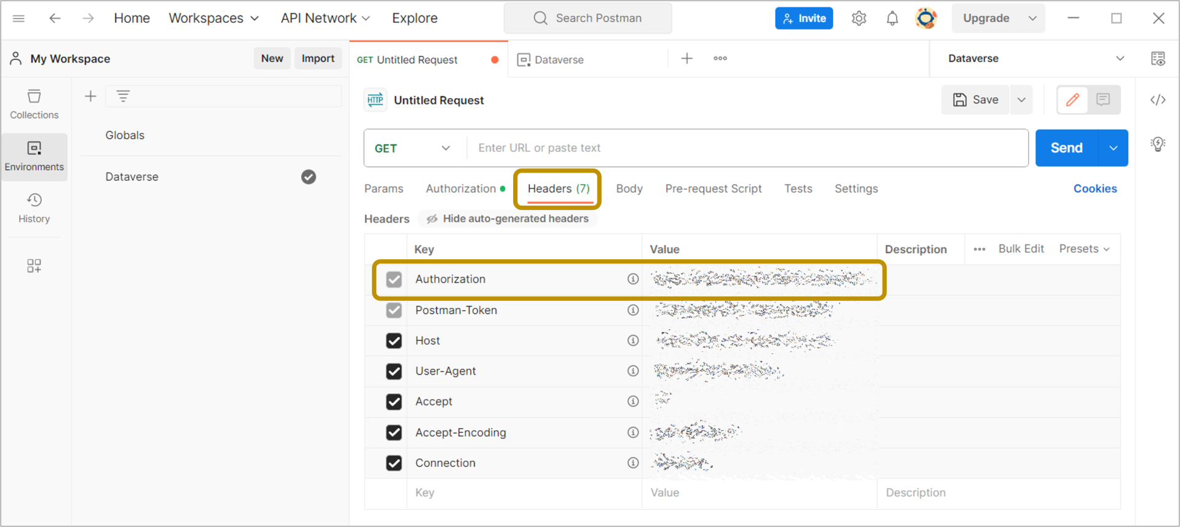Uncheck the Accept-Encoding header checkbox
The image size is (1180, 527).
click(x=394, y=432)
